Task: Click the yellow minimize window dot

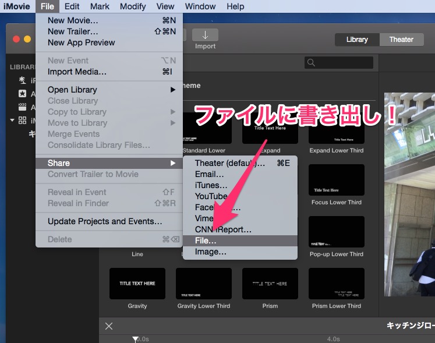Action: coord(27,39)
